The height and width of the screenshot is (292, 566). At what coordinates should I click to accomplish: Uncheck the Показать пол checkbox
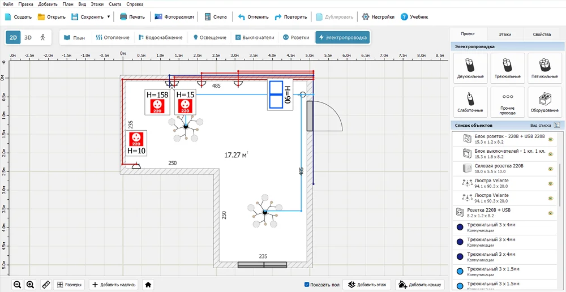point(307,285)
